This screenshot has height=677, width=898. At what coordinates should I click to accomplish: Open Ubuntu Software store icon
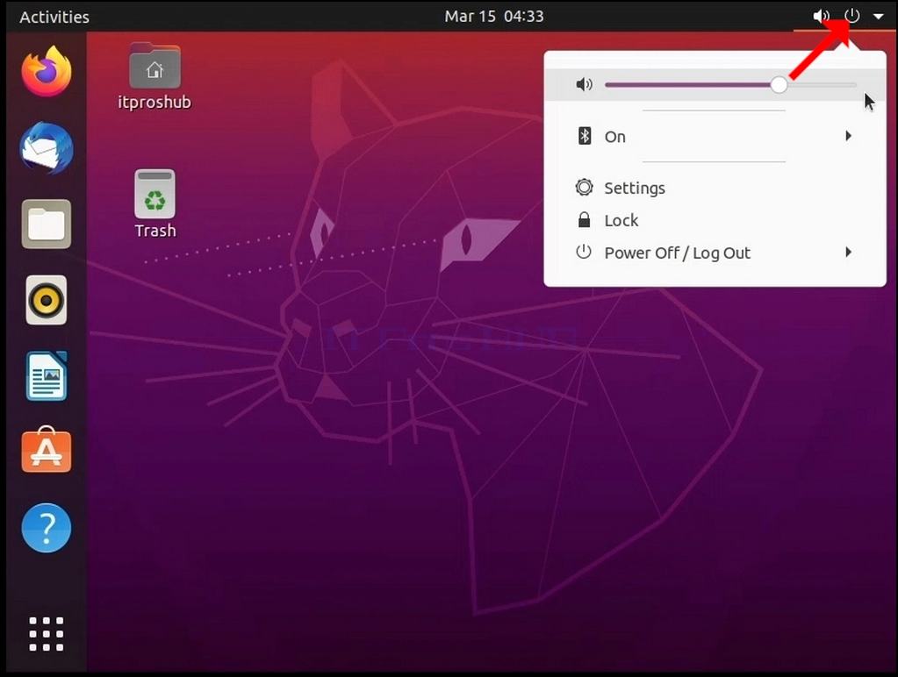[x=47, y=451]
